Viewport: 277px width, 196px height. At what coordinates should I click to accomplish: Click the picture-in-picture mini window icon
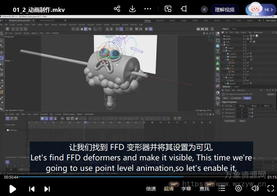click(x=168, y=9)
